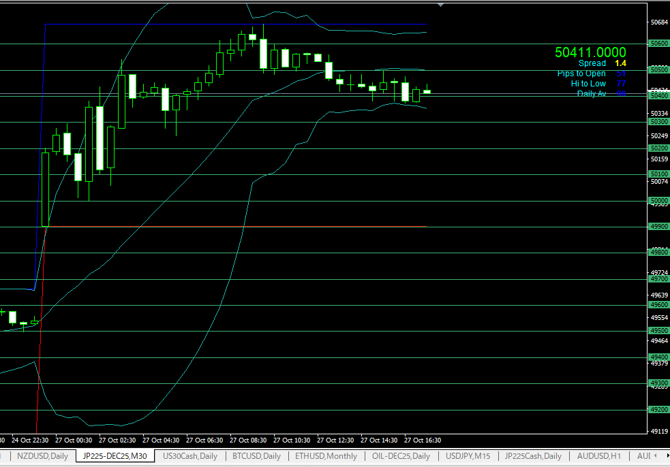Click the Spread label on chart

592,63
